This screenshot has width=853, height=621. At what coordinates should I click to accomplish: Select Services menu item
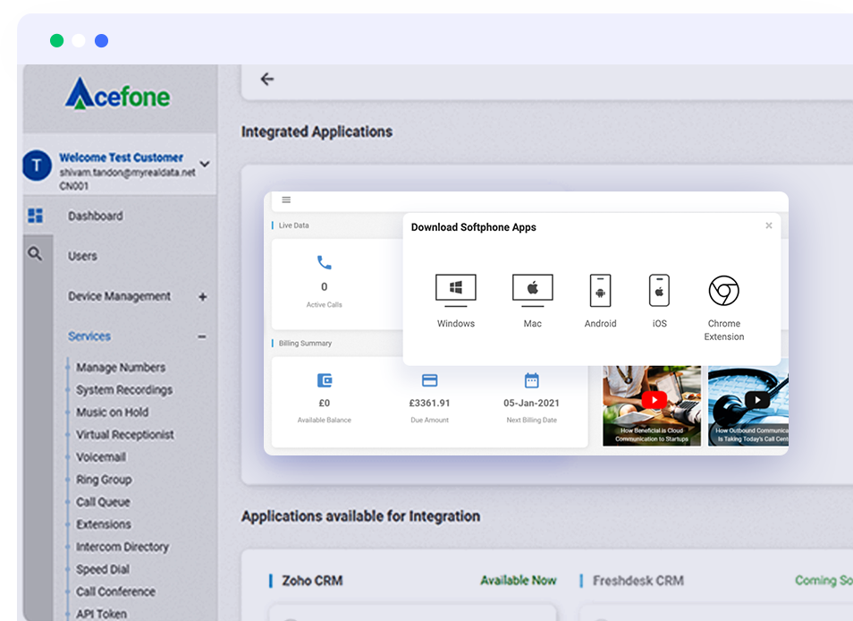point(89,336)
